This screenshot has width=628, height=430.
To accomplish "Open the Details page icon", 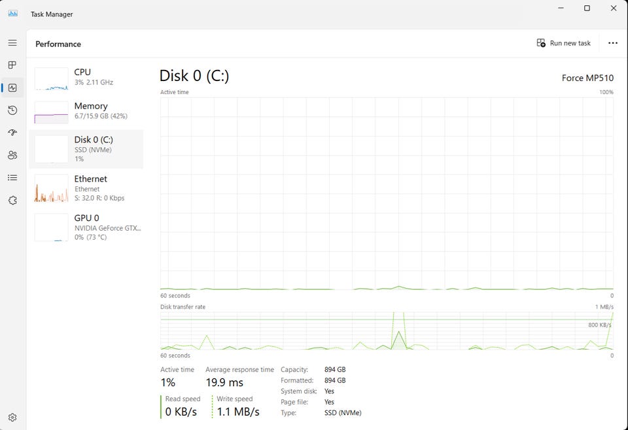I will click(x=12, y=178).
